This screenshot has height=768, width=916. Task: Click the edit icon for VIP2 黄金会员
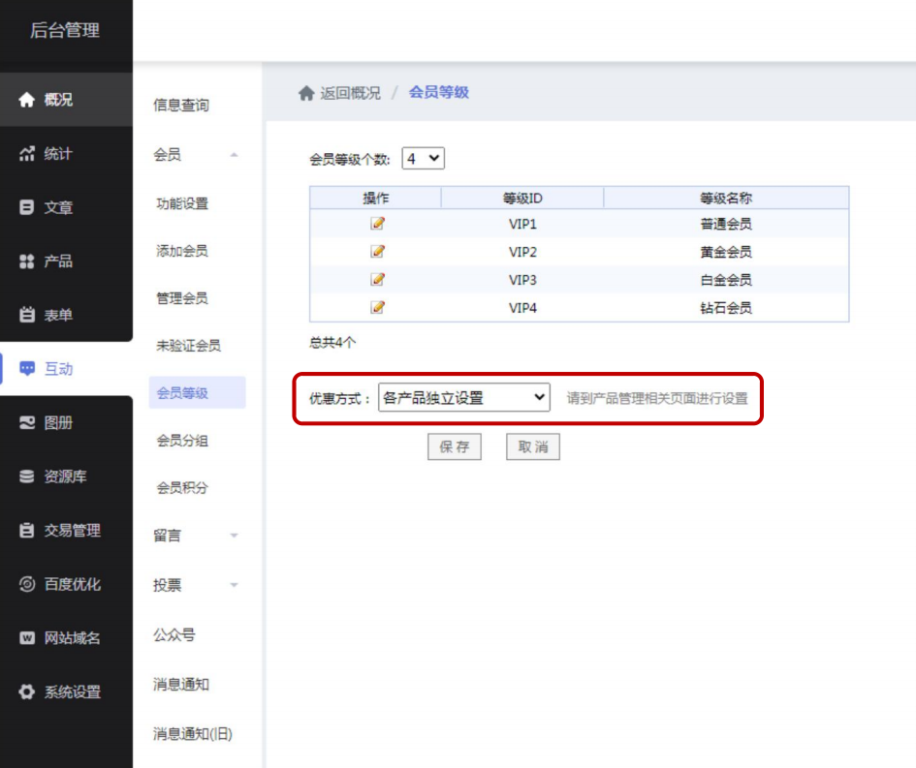(x=377, y=252)
